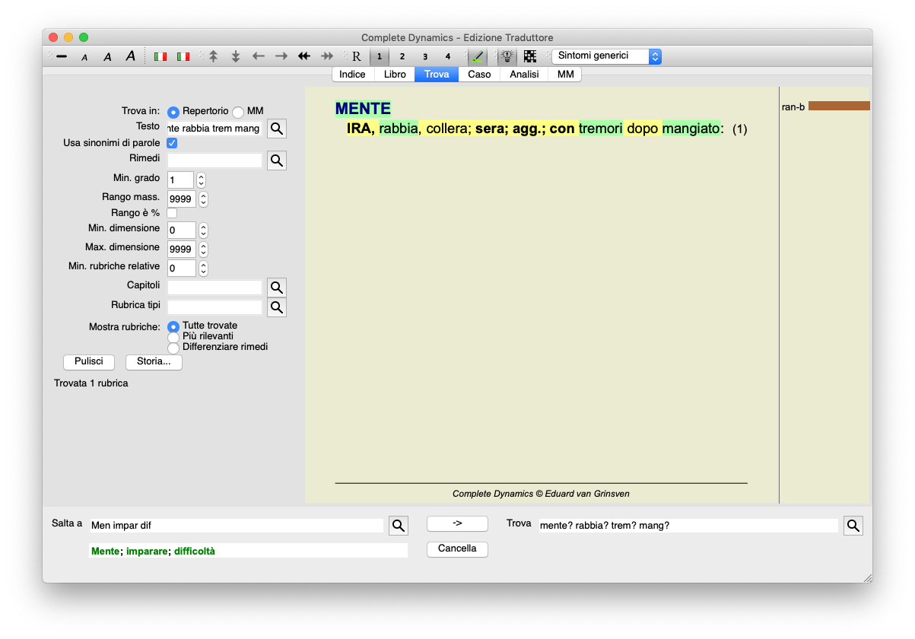915x639 pixels.
Task: Click magnifier icon next to Rimedi field
Action: 277,161
